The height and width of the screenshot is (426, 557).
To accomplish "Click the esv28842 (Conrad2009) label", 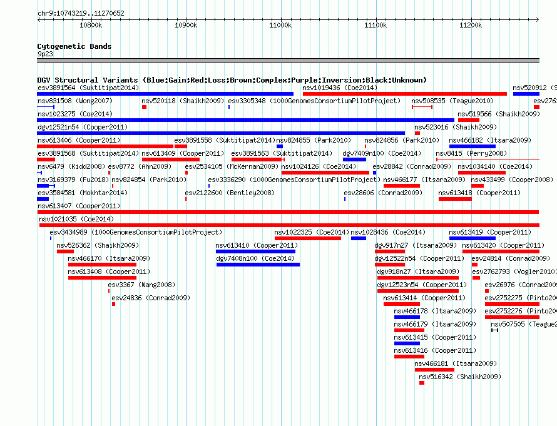I will coord(412,166).
